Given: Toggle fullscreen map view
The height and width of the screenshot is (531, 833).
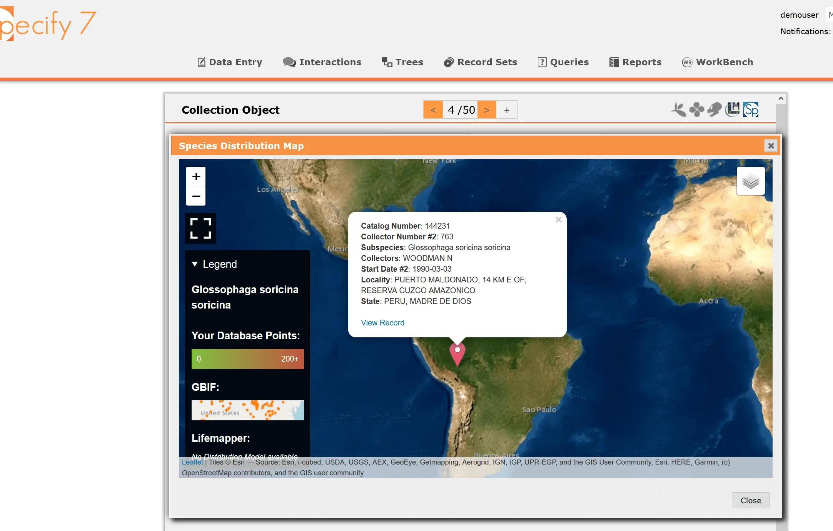Looking at the screenshot, I should coord(200,228).
